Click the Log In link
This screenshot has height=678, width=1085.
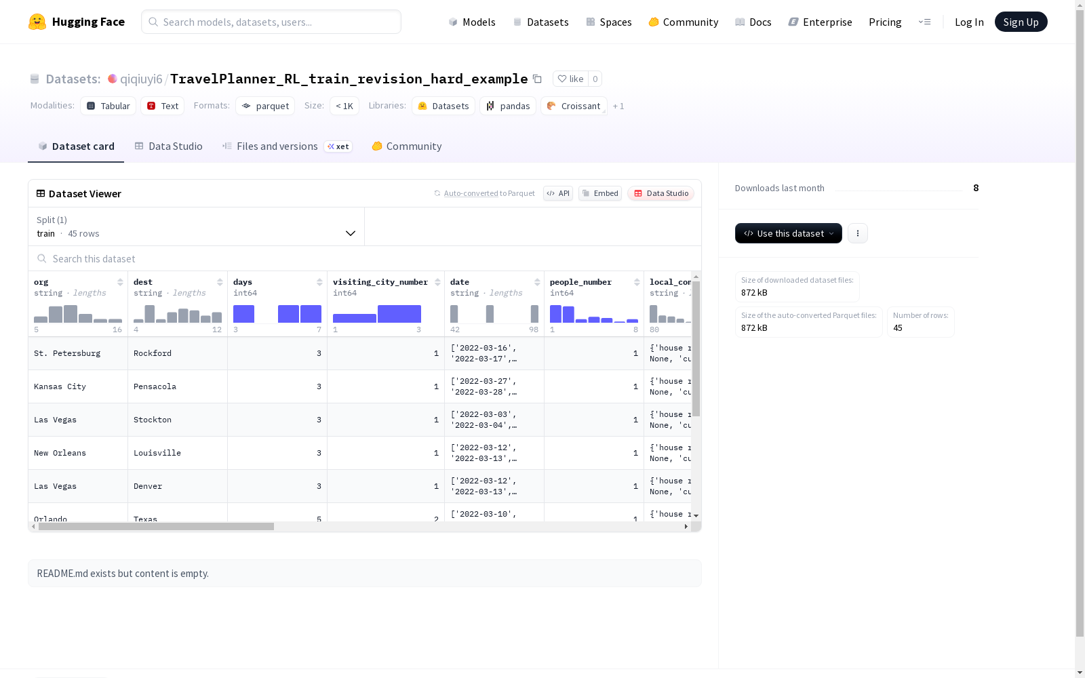tap(969, 22)
